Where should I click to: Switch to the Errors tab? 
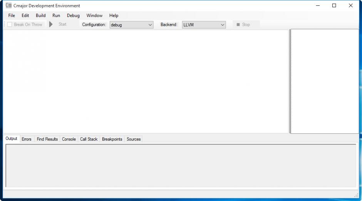[27, 139]
